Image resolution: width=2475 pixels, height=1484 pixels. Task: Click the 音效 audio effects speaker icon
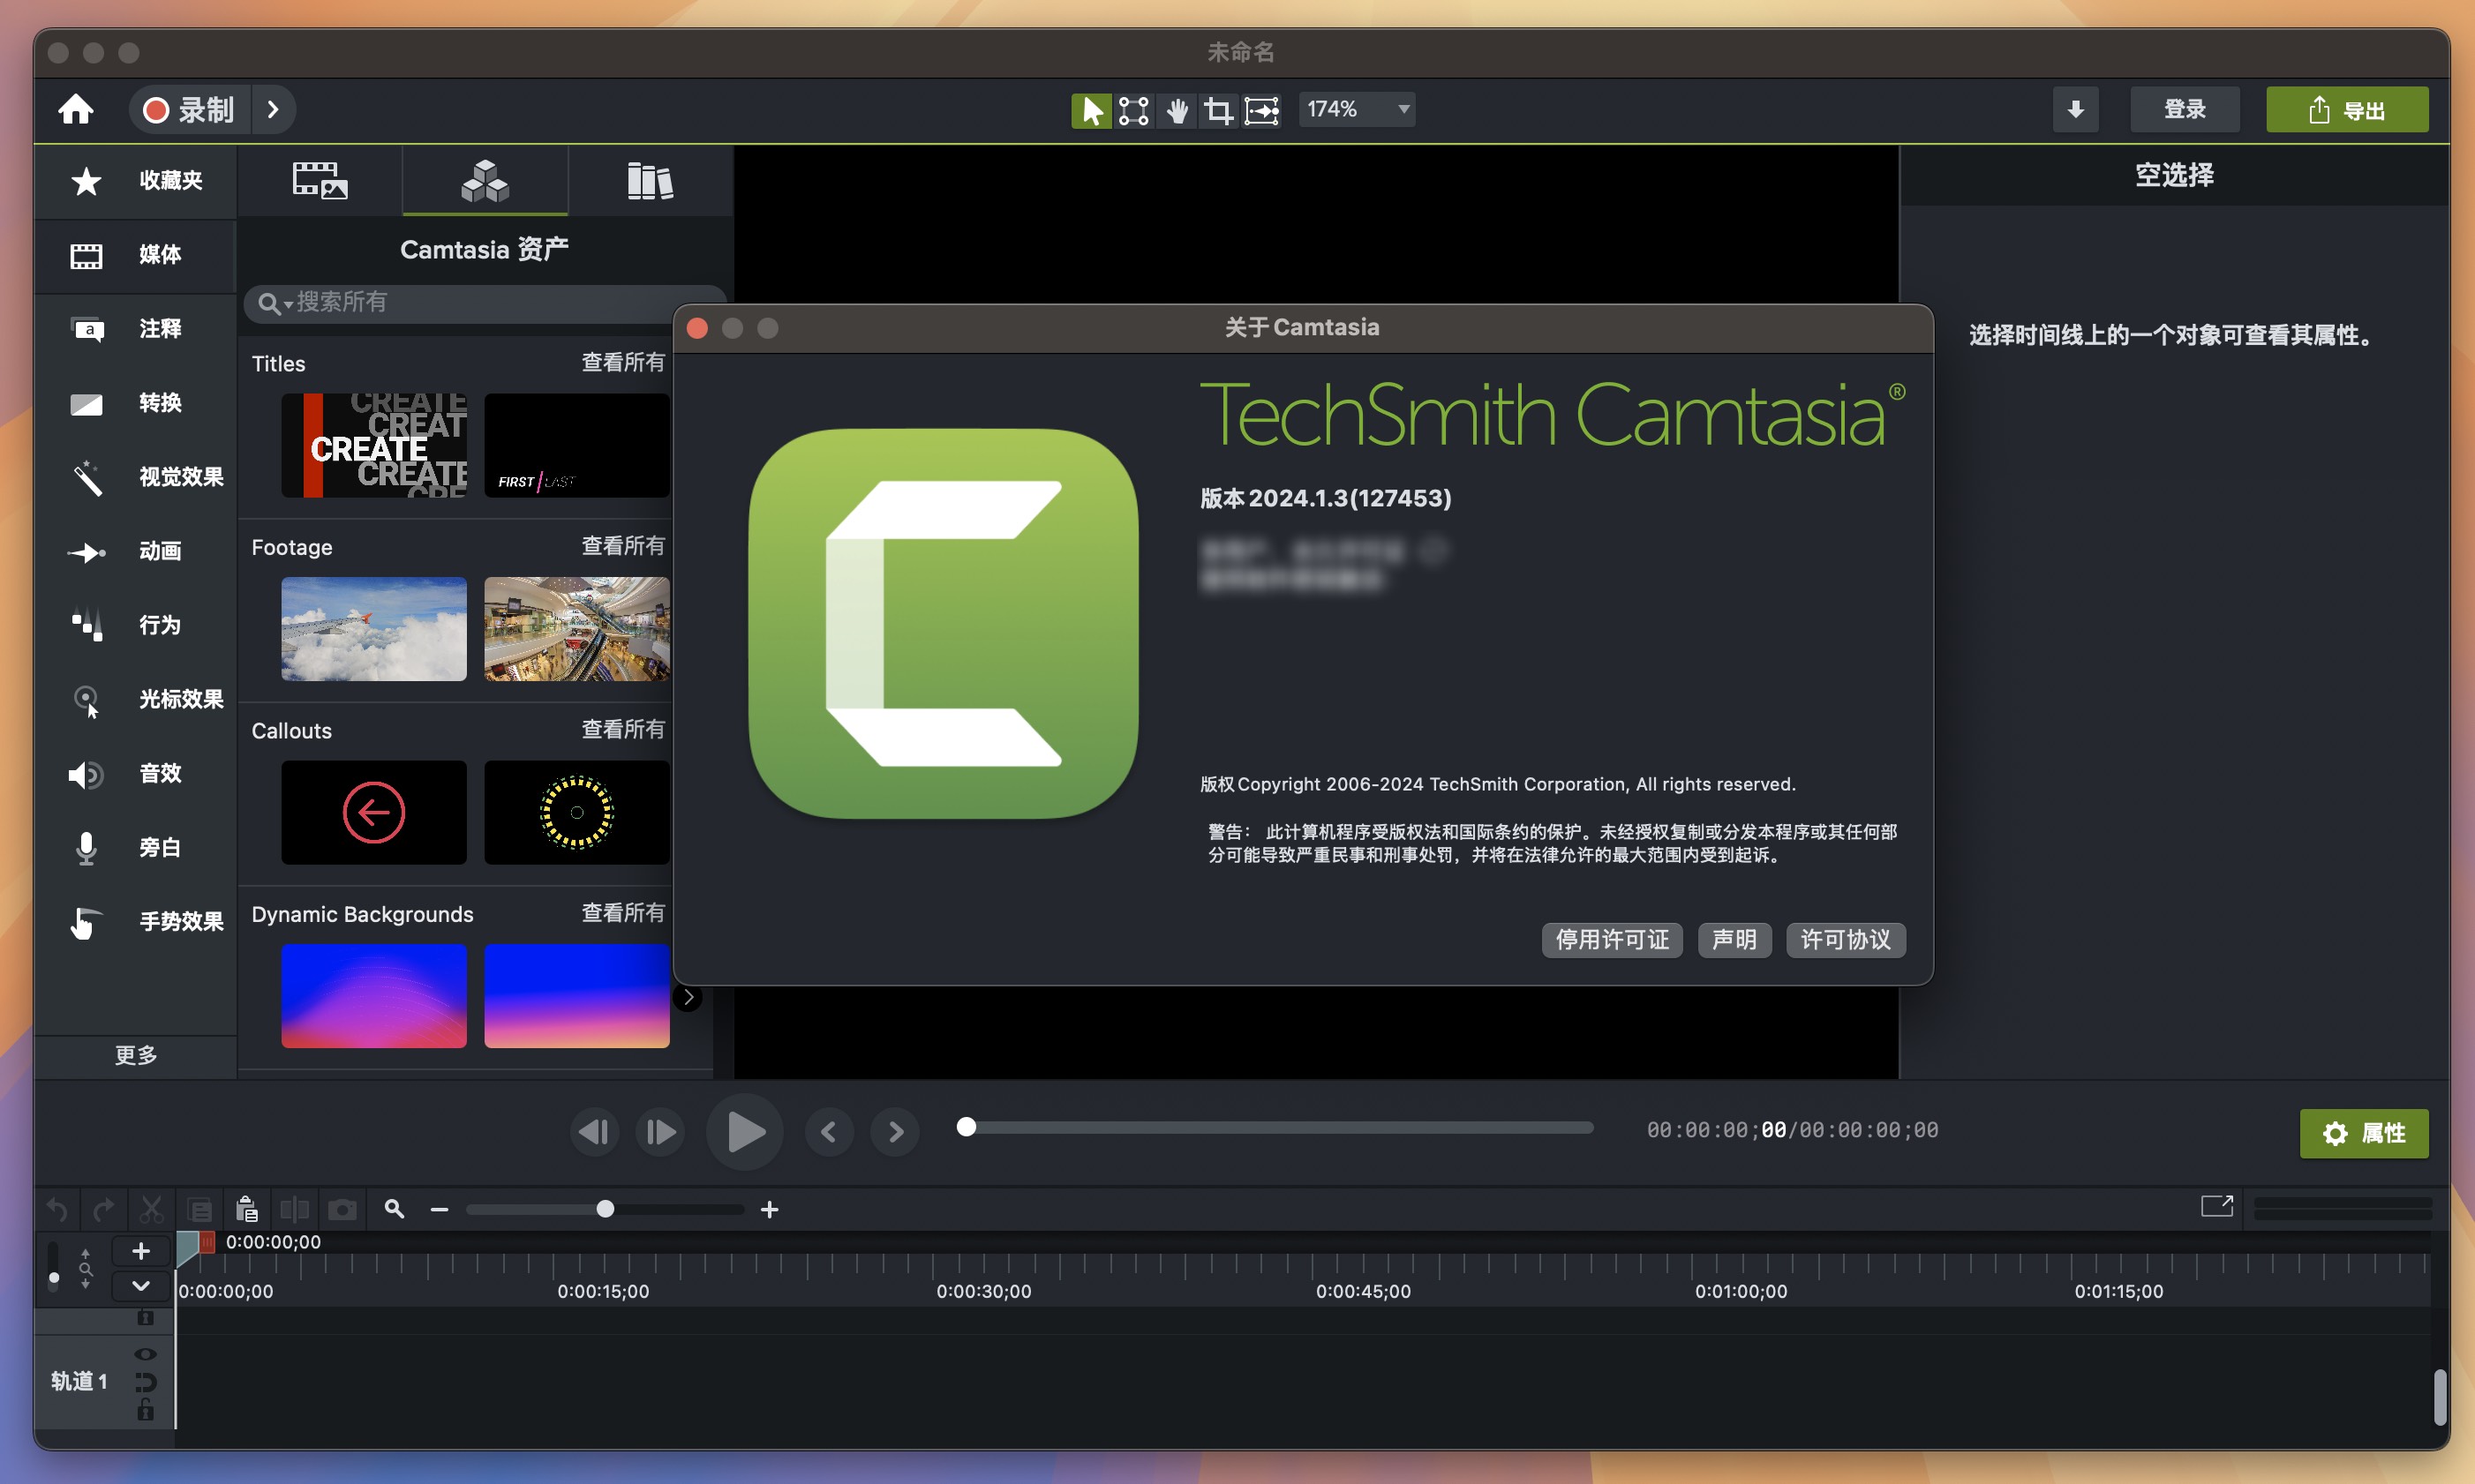pyautogui.click(x=86, y=774)
